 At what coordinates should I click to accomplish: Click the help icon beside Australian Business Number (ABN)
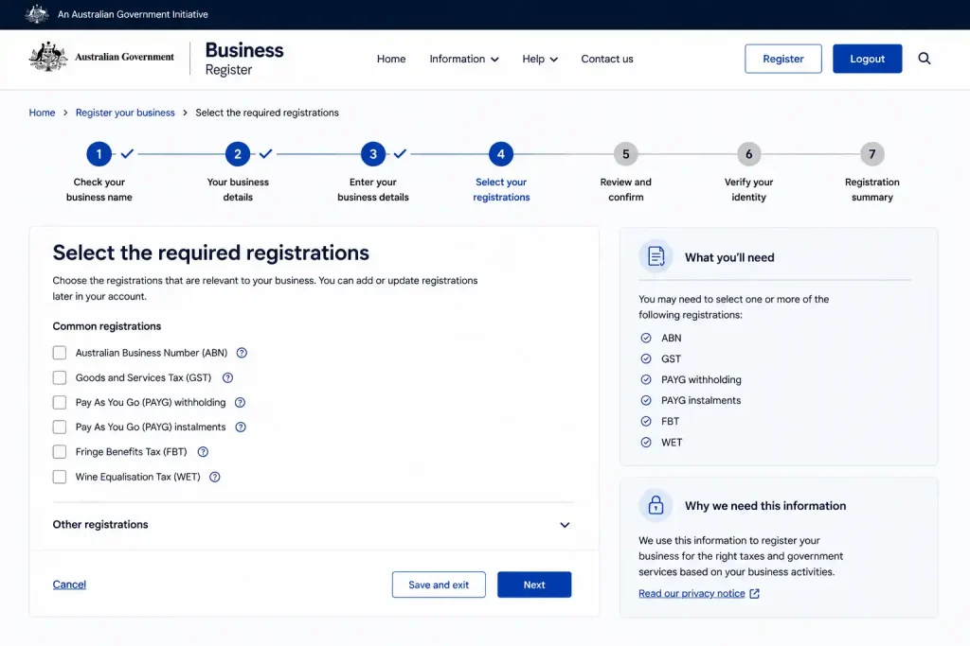242,353
